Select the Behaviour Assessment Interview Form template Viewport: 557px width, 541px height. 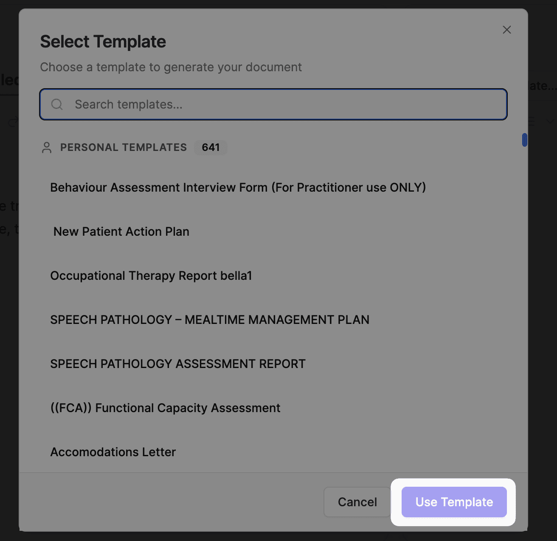click(238, 187)
